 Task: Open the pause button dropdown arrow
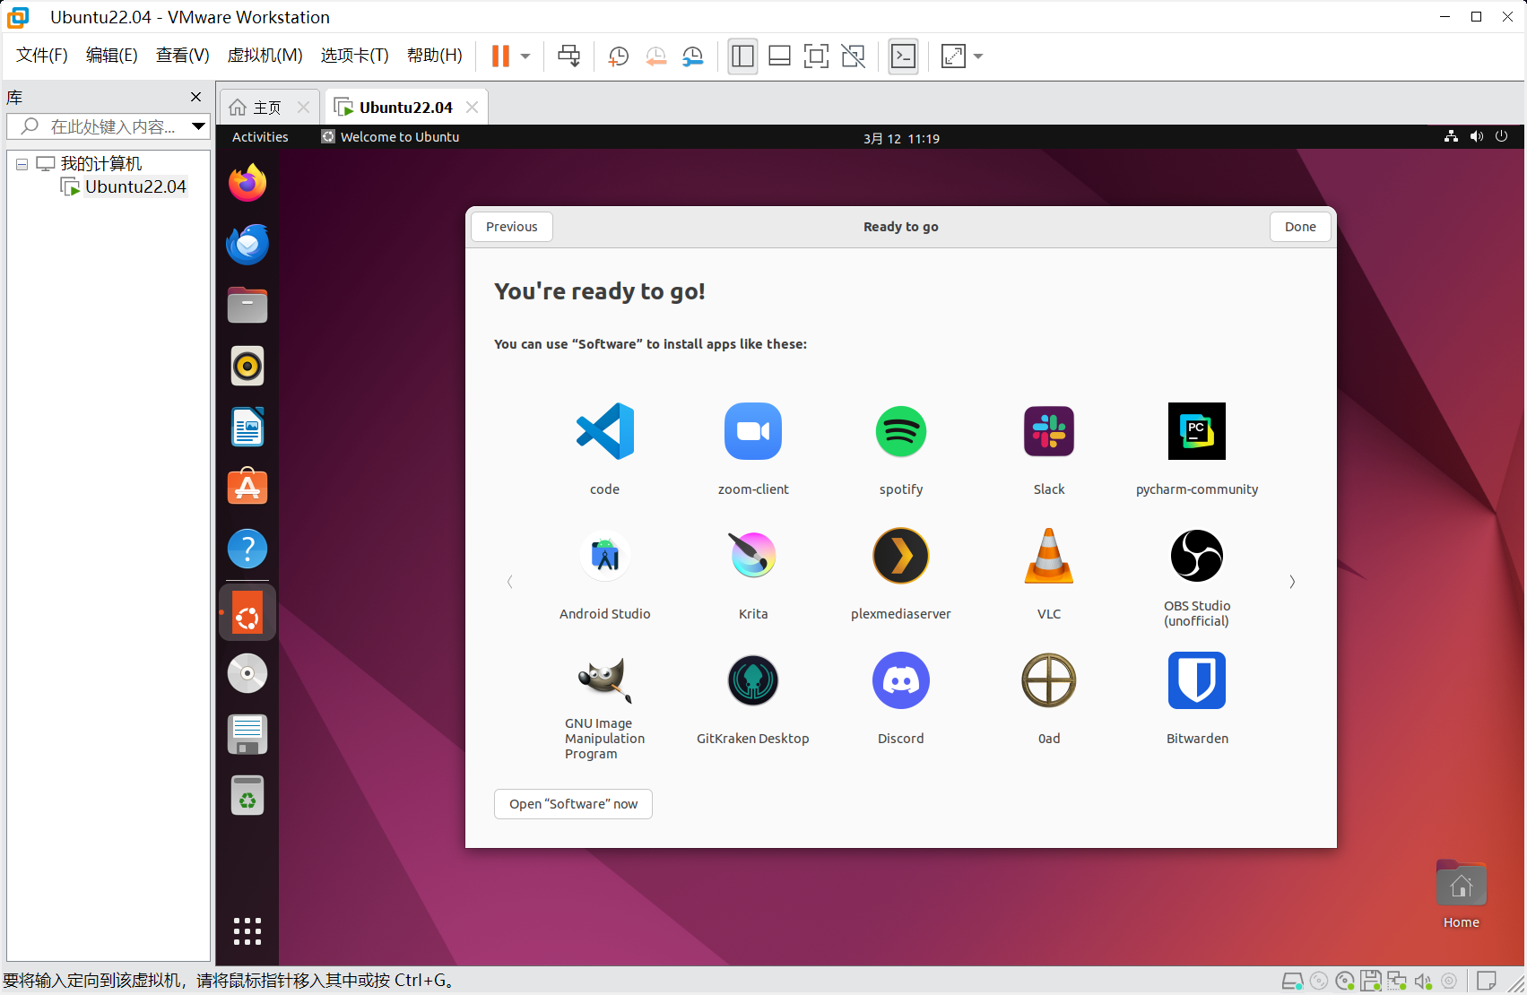click(525, 56)
